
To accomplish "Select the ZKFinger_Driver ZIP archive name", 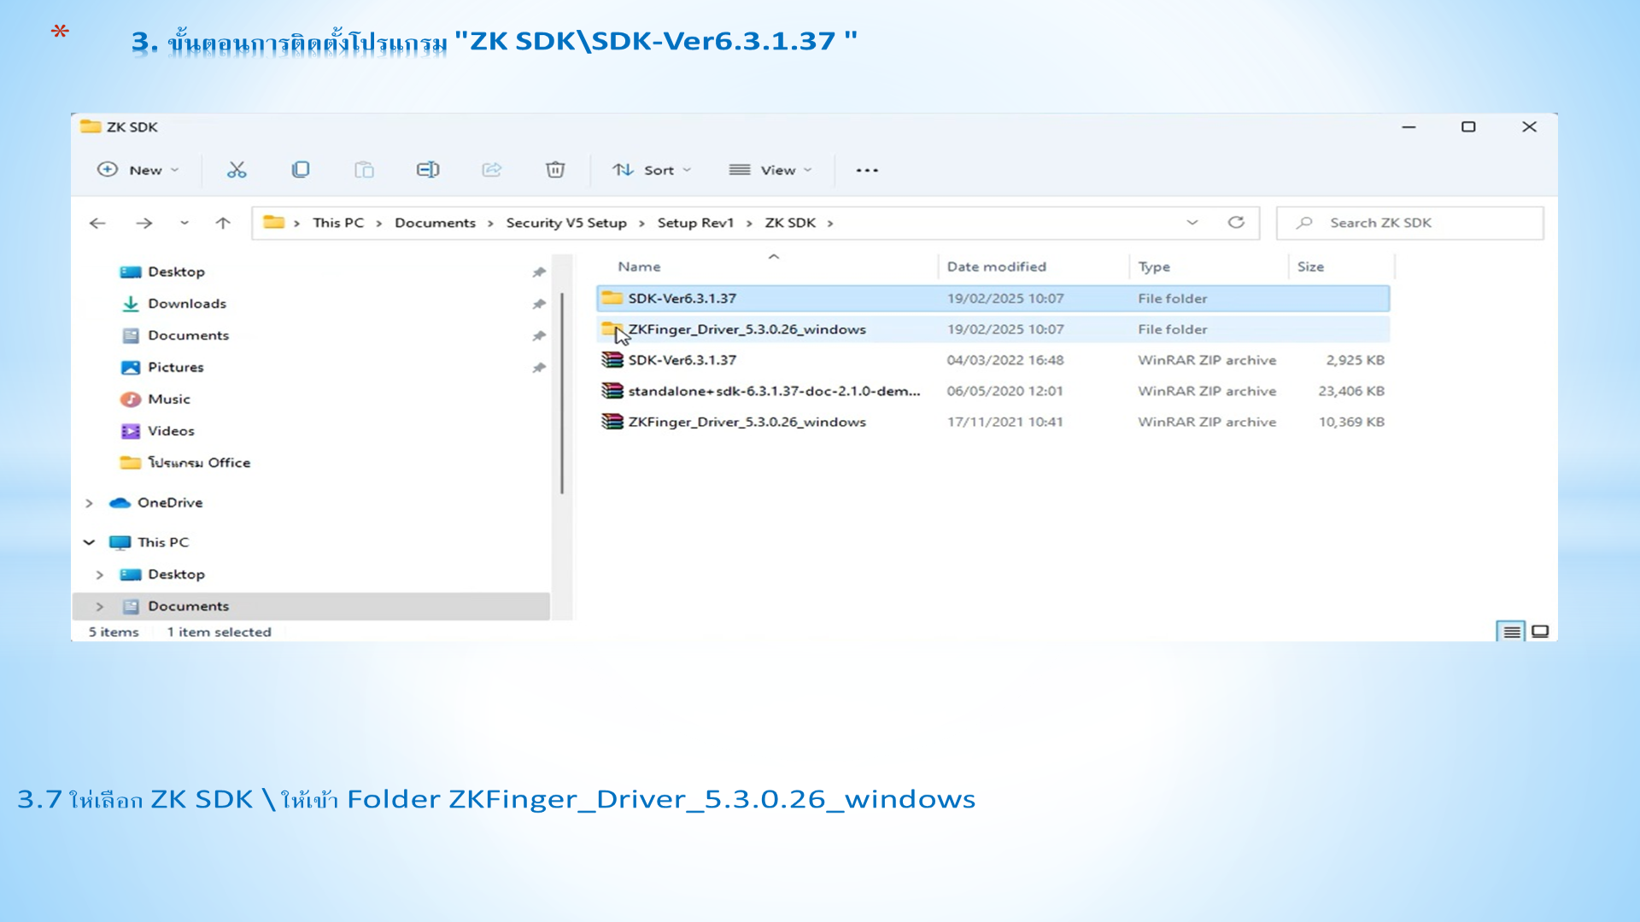I will pyautogui.click(x=747, y=422).
